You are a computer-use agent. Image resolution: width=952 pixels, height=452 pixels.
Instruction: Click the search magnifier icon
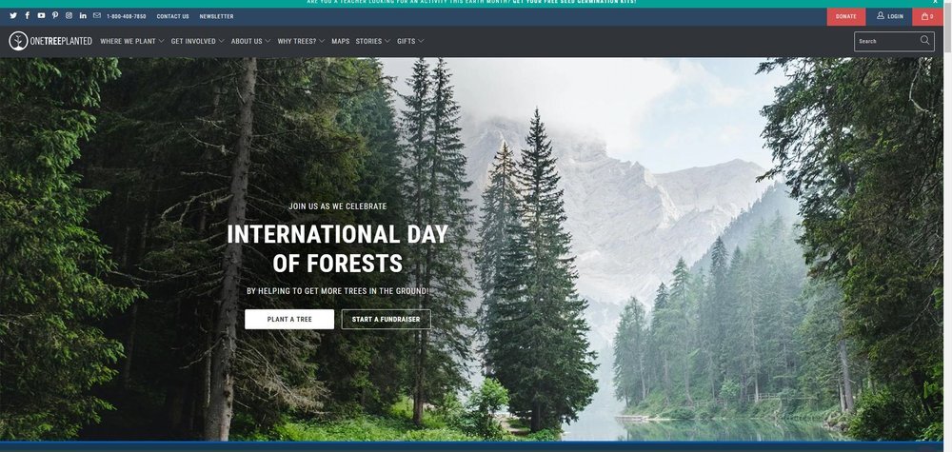click(924, 41)
